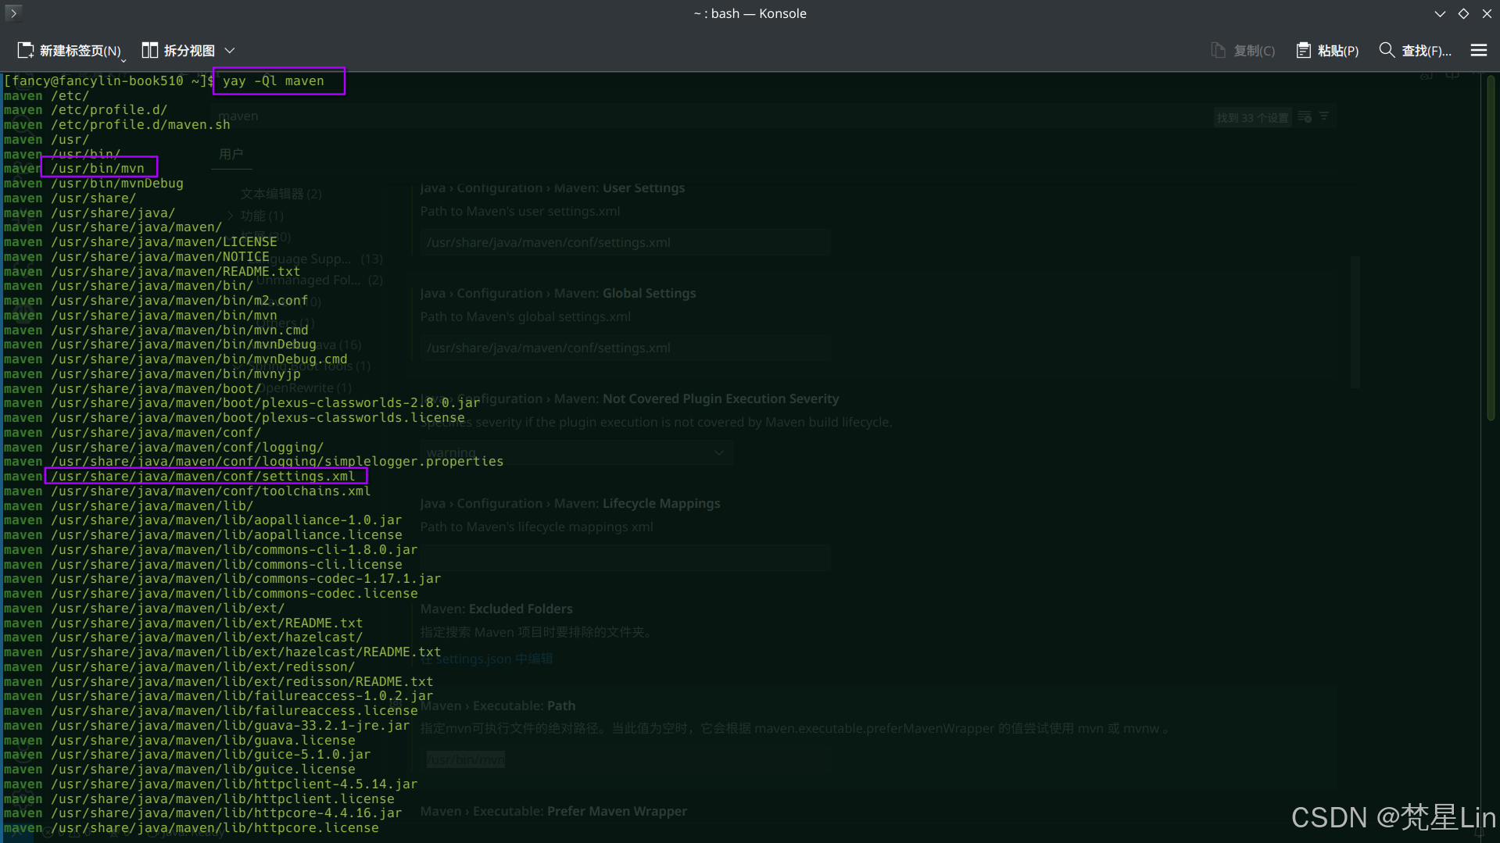
Task: Click the Split View (拆分视图) button
Action: (178, 51)
